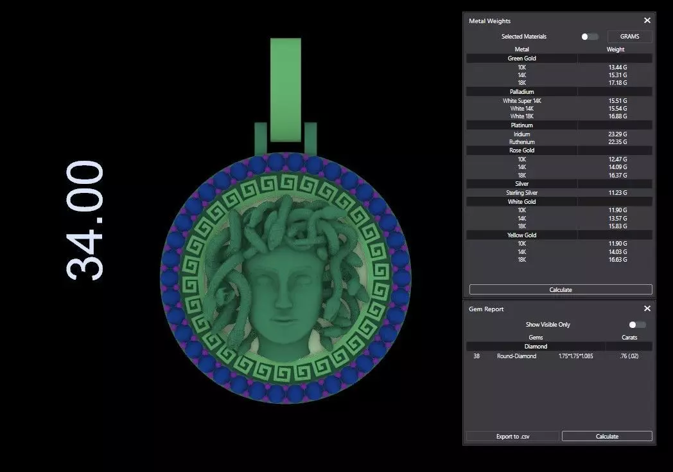
Task: Select the Palladium group header
Action: [559, 92]
